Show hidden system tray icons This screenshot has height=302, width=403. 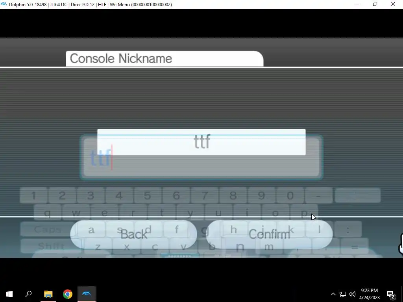(333, 294)
